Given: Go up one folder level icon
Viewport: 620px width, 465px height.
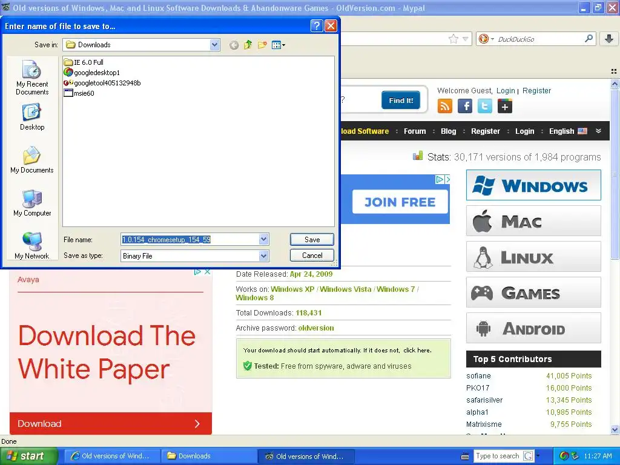Looking at the screenshot, I should coord(248,45).
